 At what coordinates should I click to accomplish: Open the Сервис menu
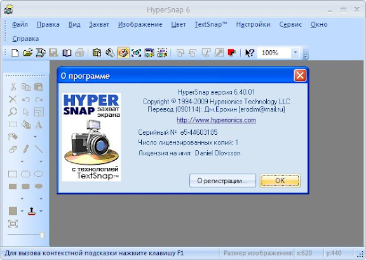(290, 24)
